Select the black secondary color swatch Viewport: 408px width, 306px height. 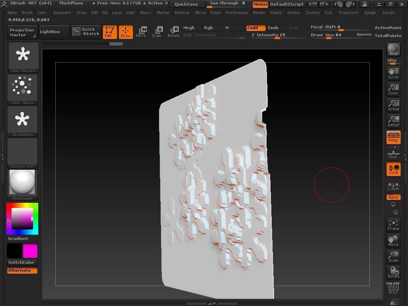14,251
